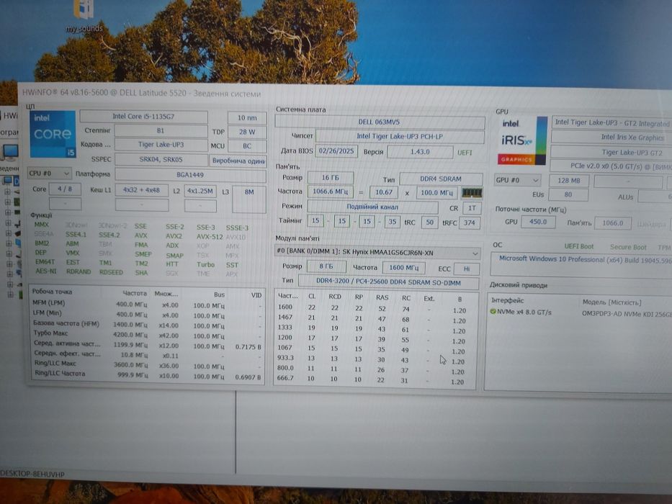Select the Tiger Lake-UP3 GT2 GPU codename field

point(612,152)
